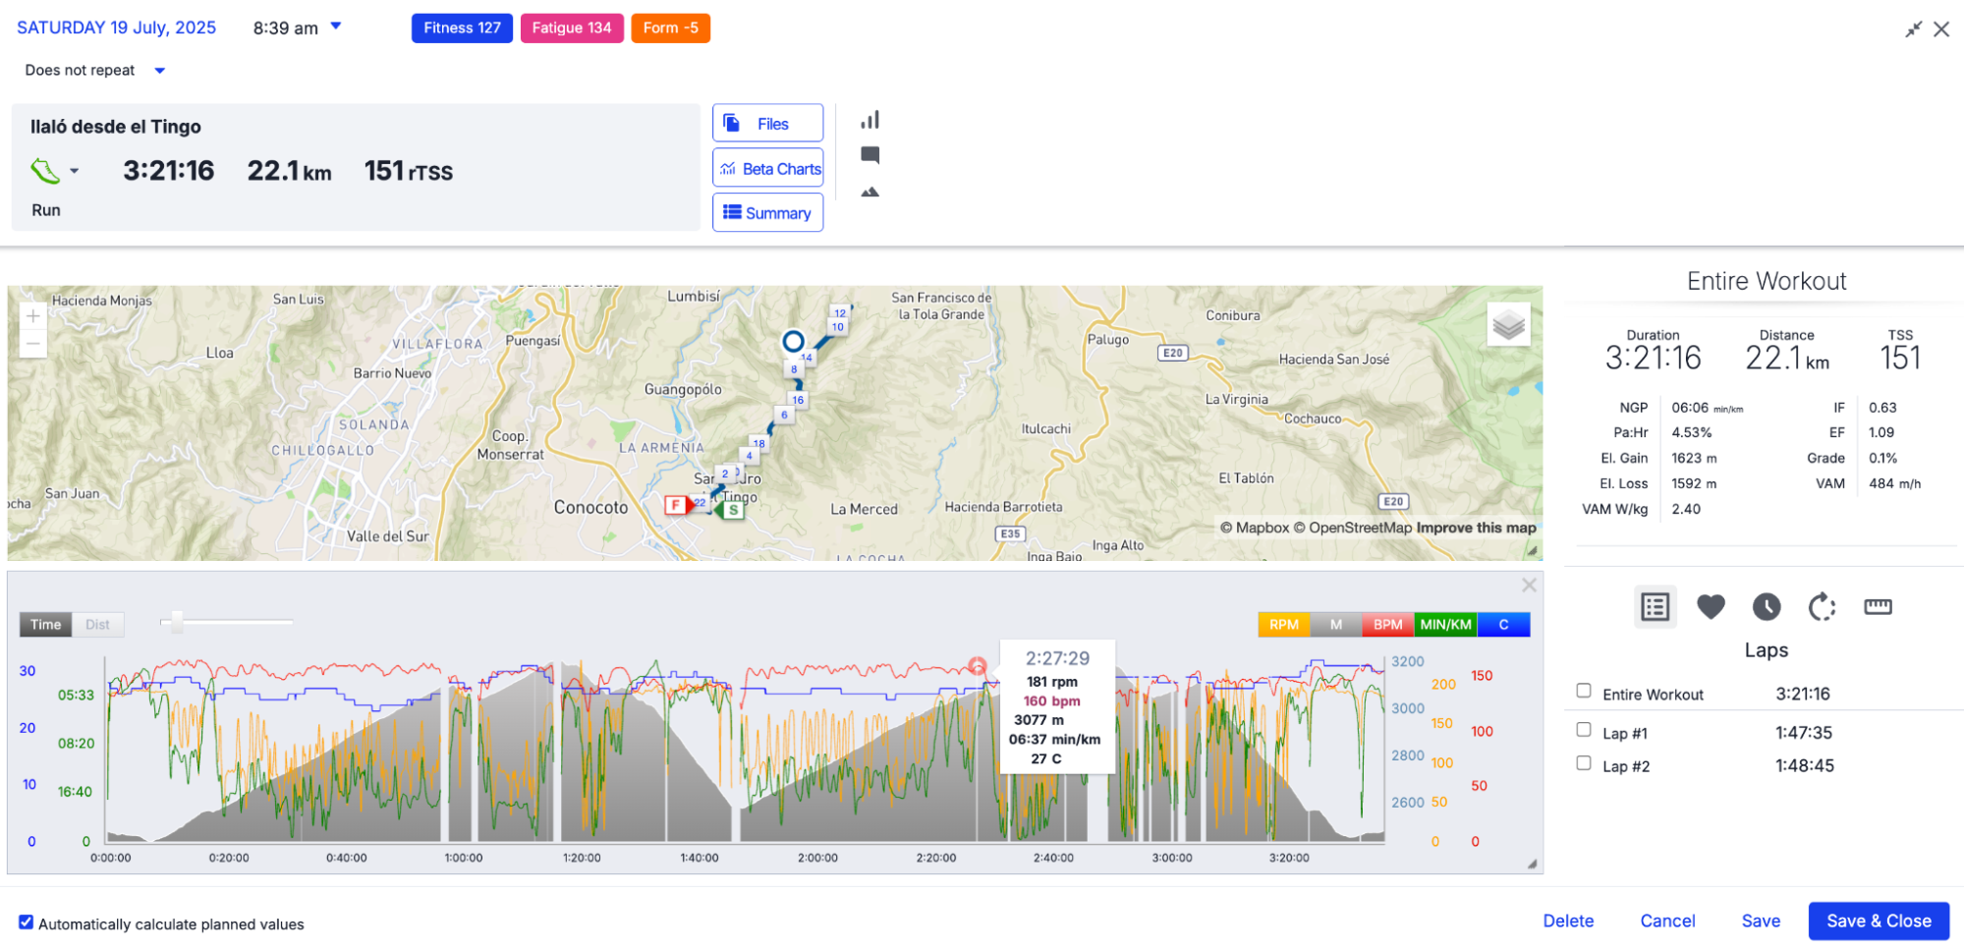This screenshot has width=1964, height=950.
Task: Click the graph smoothing slider handle
Action: pyautogui.click(x=176, y=622)
